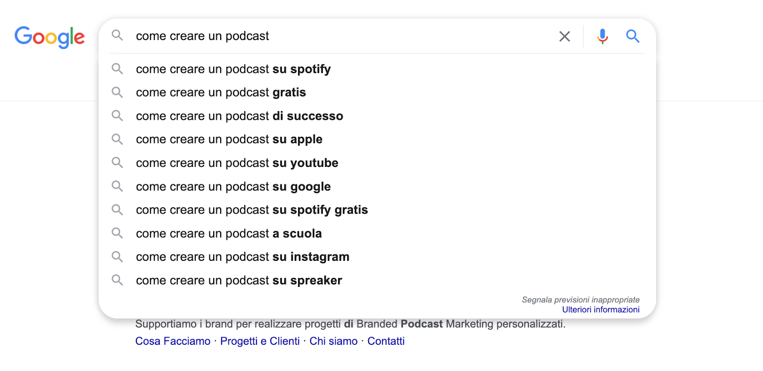The height and width of the screenshot is (371, 763).
Task: Click magnifier icon inside search box left
Action: pyautogui.click(x=117, y=35)
